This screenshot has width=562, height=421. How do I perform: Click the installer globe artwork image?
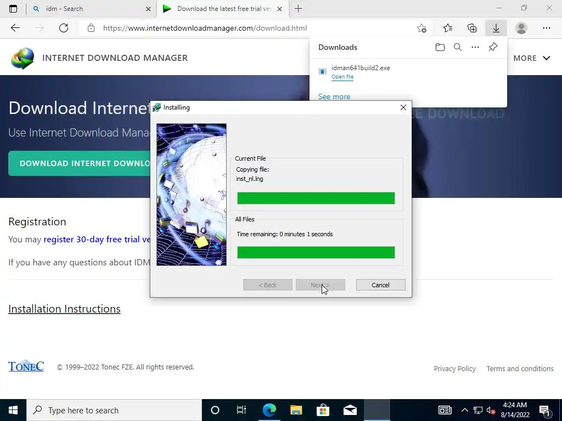192,195
